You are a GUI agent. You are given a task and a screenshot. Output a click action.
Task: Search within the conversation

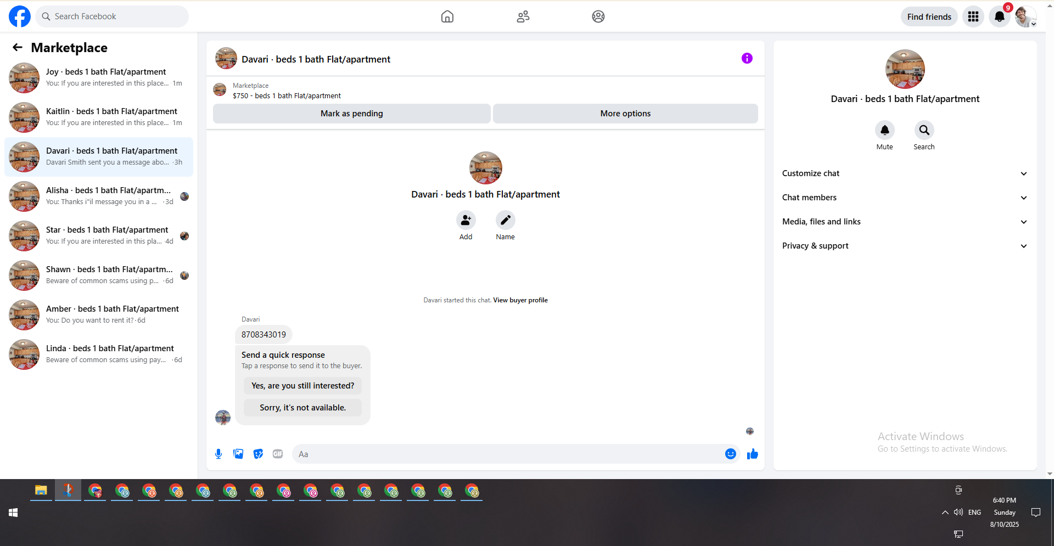pos(924,130)
